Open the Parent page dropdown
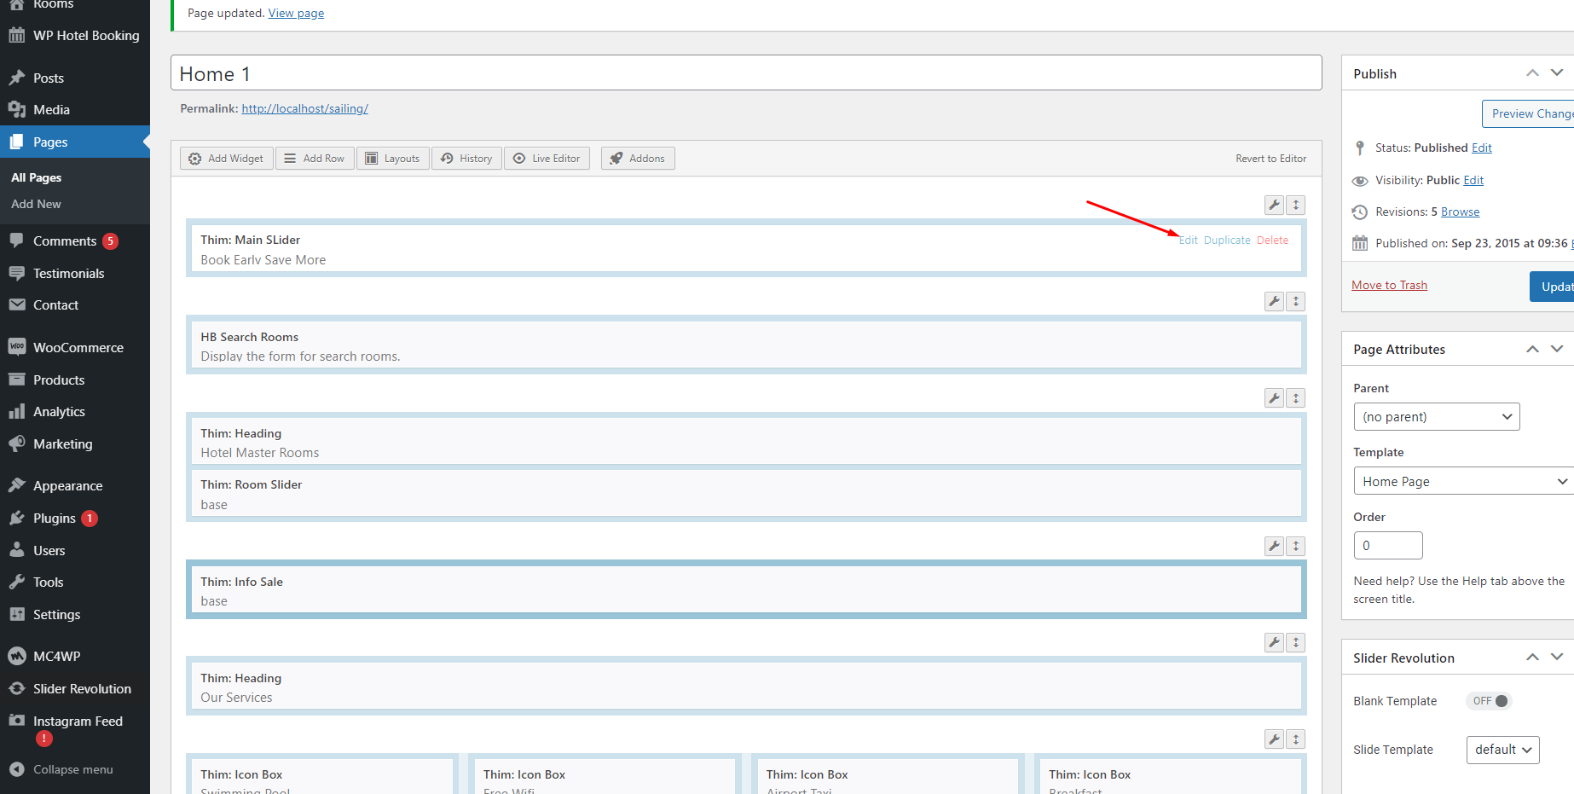Viewport: 1574px width, 794px height. 1436,416
